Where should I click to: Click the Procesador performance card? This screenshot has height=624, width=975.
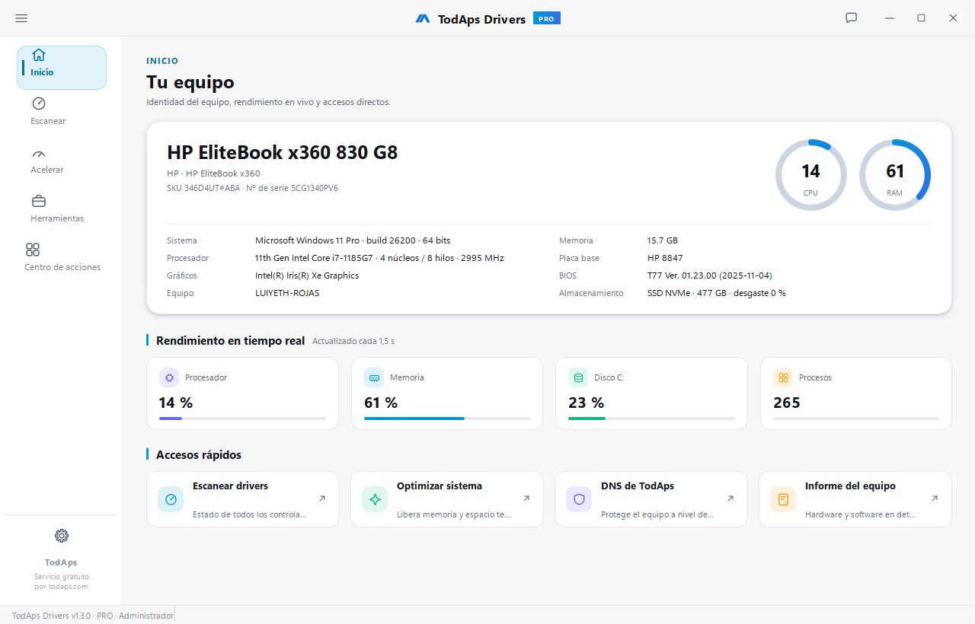(242, 393)
